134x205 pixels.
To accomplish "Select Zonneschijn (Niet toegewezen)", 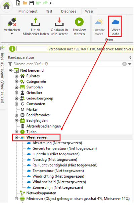I will coord(58,187).
